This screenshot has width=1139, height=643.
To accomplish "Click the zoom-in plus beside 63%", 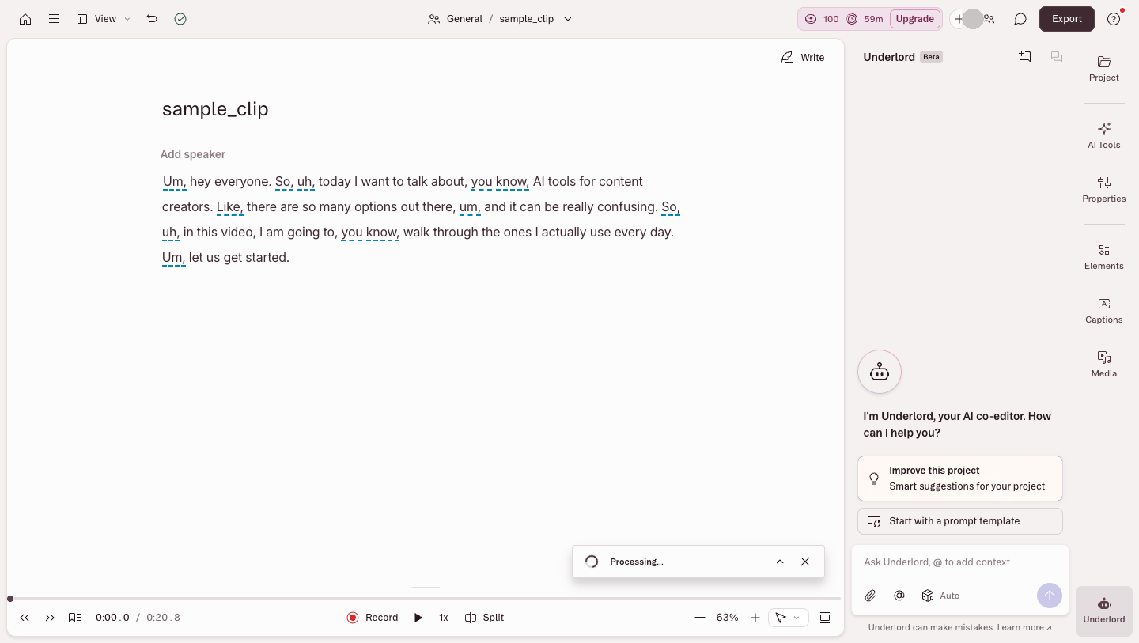I will (x=755, y=618).
